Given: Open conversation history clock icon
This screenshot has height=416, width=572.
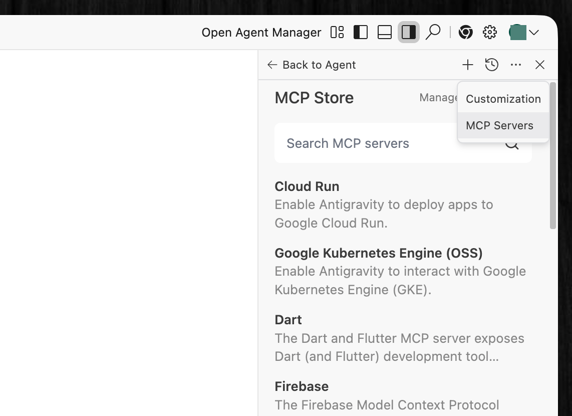Looking at the screenshot, I should click(x=492, y=65).
